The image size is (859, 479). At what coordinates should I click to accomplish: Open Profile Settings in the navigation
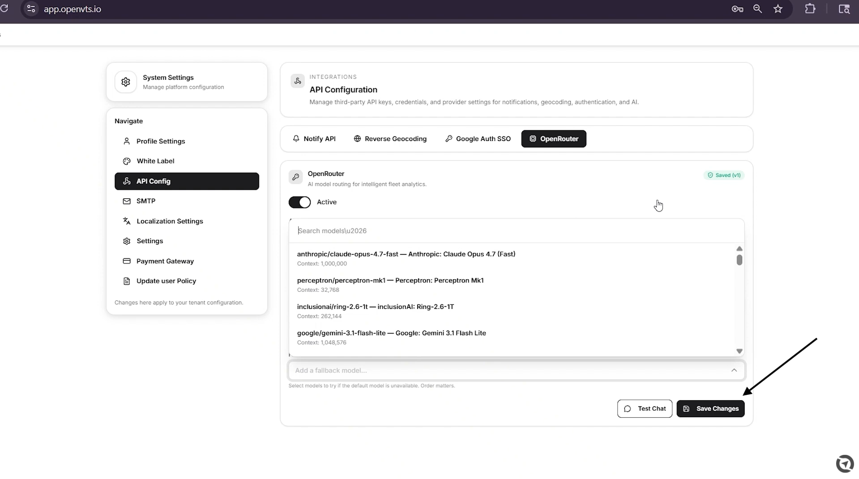coord(187,141)
